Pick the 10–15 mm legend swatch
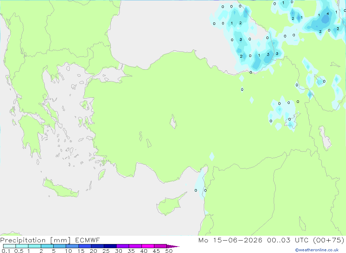Screen dimensions: 346x253 (72, 246)
